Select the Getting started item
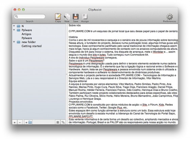 tap(32, 46)
